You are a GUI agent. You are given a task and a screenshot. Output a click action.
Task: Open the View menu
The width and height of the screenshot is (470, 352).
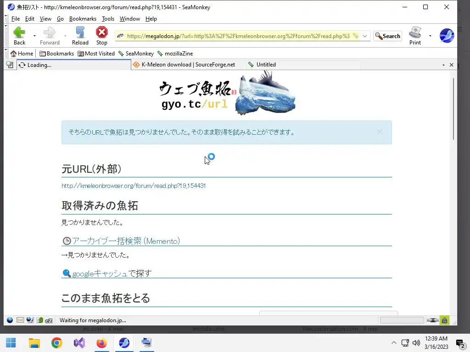pyautogui.click(x=45, y=18)
